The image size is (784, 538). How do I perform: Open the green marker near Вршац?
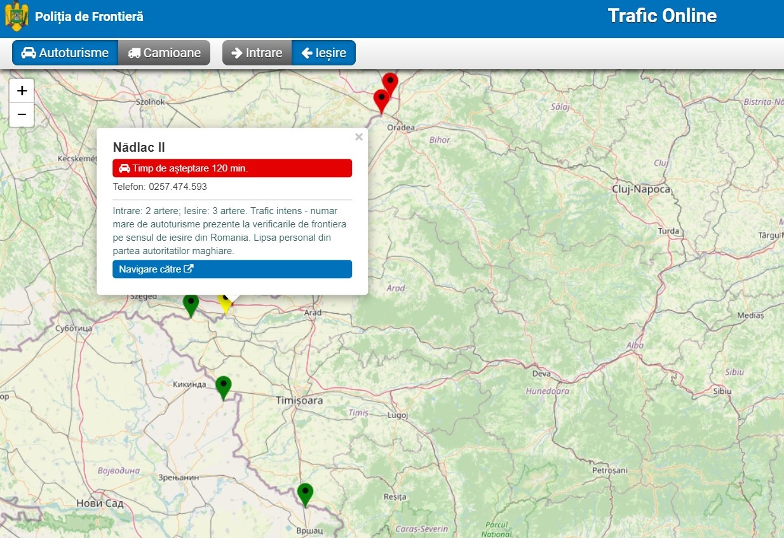306,493
